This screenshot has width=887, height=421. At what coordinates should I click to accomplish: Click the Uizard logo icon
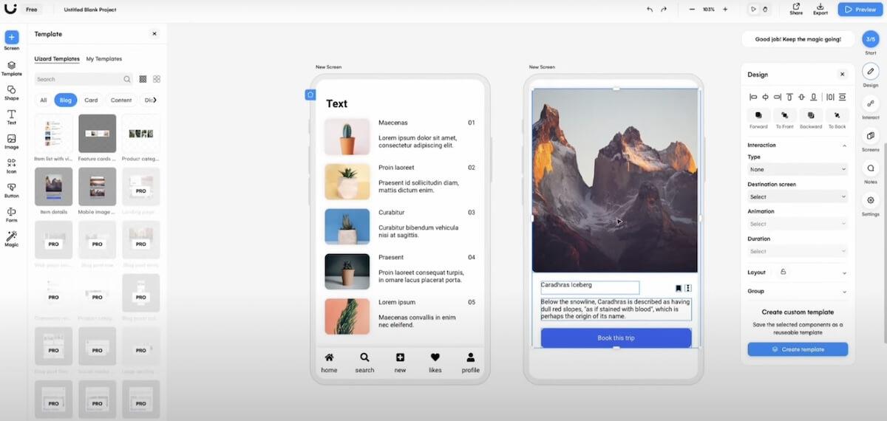click(10, 9)
